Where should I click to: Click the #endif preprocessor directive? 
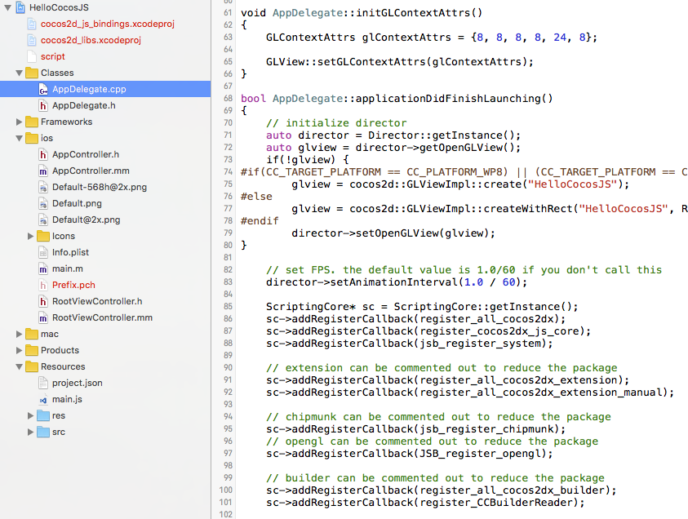click(x=260, y=220)
